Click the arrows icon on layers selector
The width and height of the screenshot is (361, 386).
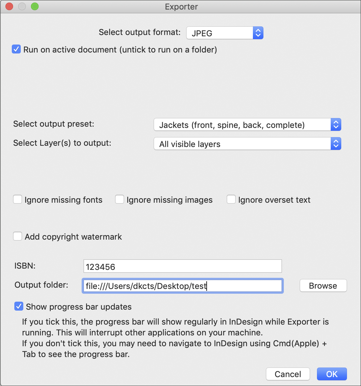[336, 144]
